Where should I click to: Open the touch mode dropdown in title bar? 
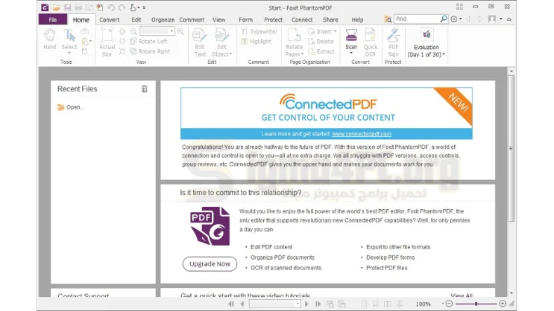click(x=139, y=7)
